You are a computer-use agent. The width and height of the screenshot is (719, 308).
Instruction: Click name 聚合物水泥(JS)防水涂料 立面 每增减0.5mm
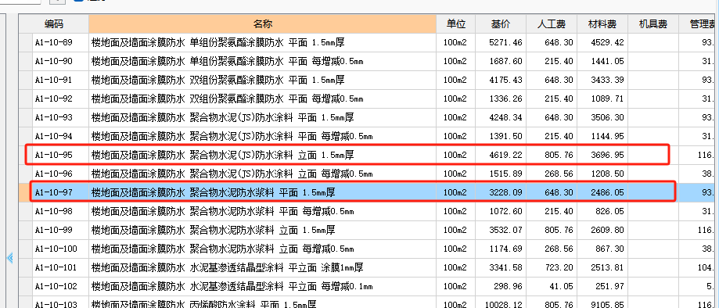coord(281,174)
